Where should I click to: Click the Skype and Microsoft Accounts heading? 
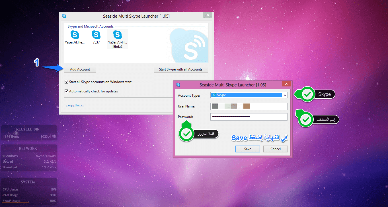(91, 26)
